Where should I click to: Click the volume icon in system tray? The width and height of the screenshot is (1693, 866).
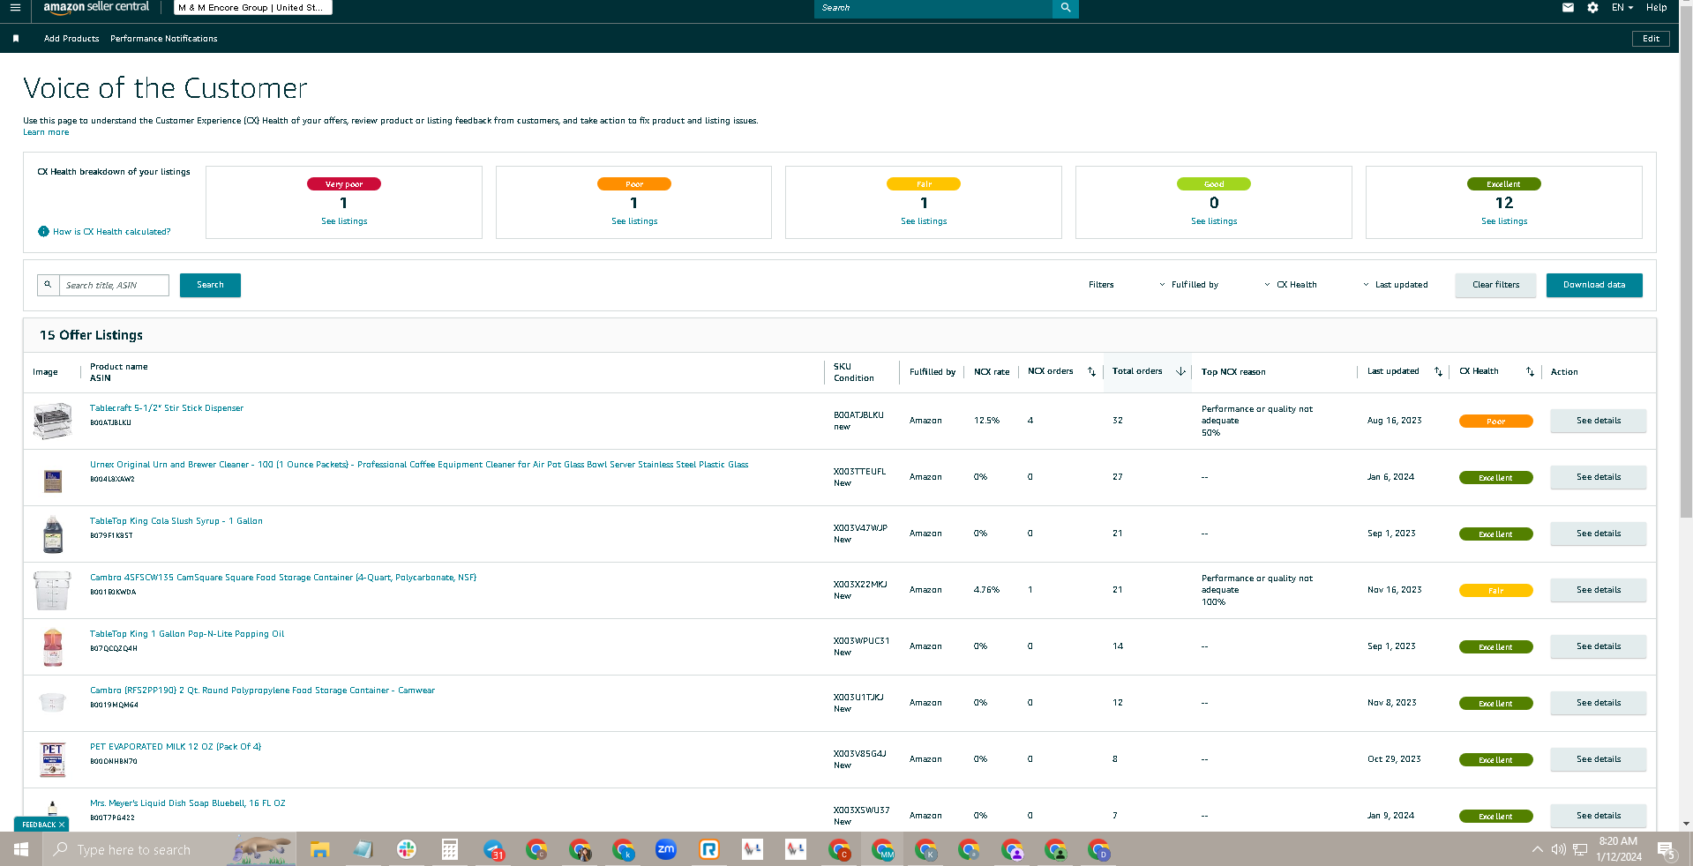click(x=1559, y=849)
